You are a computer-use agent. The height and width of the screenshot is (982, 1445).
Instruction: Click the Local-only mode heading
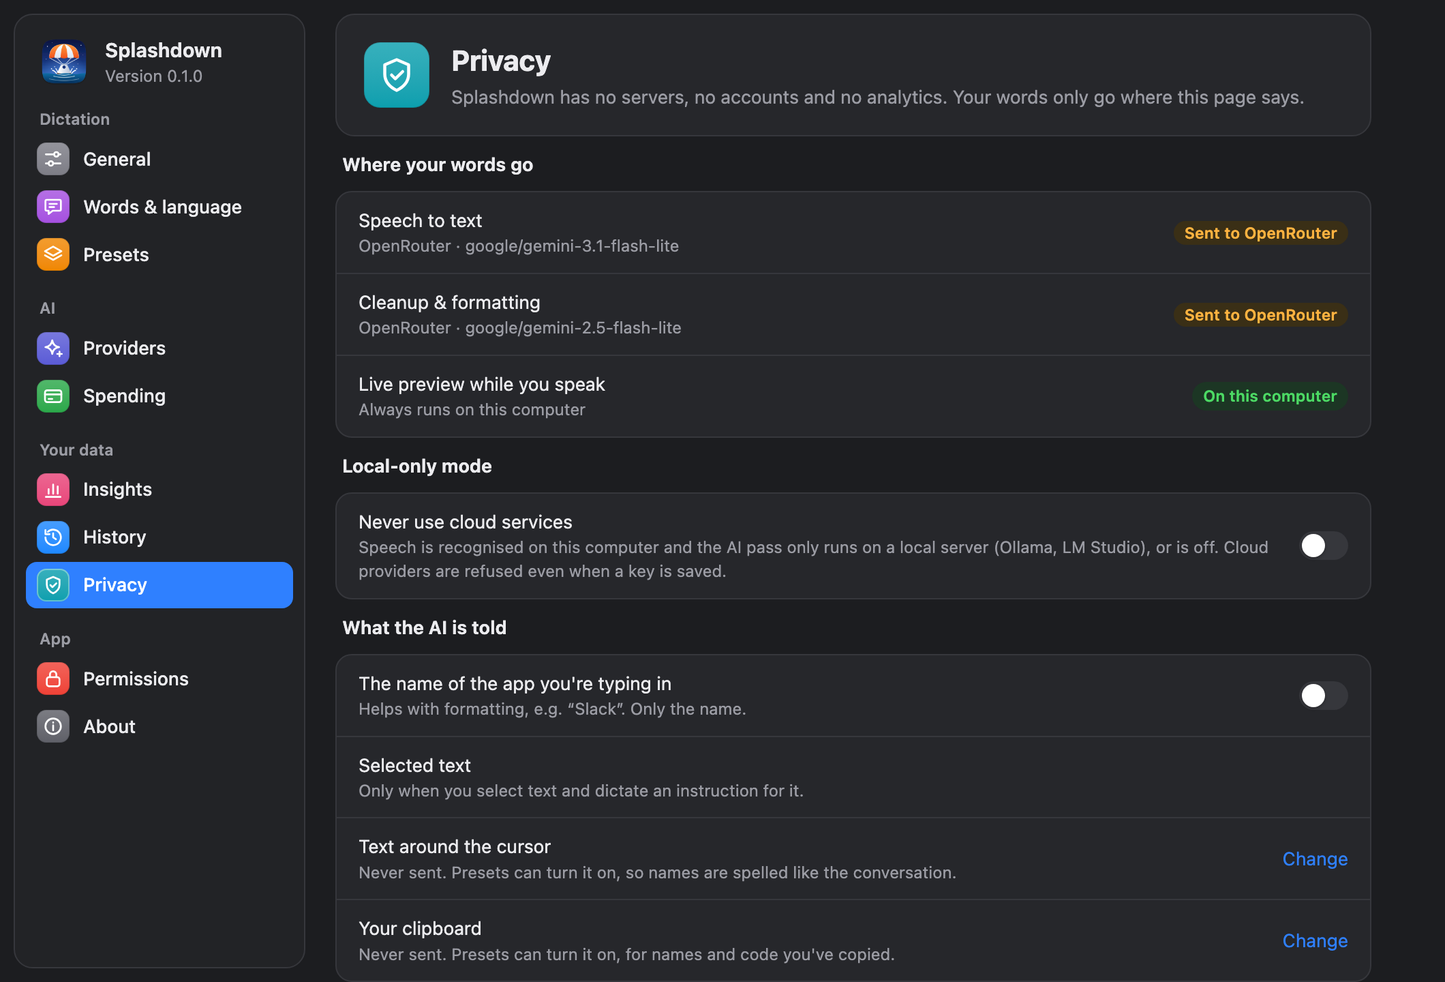coord(416,466)
